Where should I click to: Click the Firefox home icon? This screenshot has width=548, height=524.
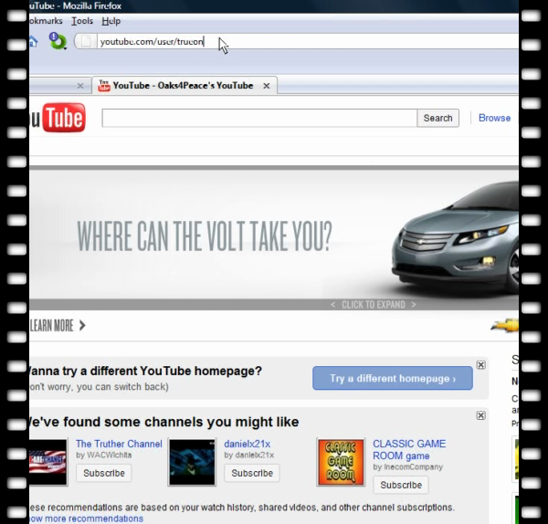(34, 41)
